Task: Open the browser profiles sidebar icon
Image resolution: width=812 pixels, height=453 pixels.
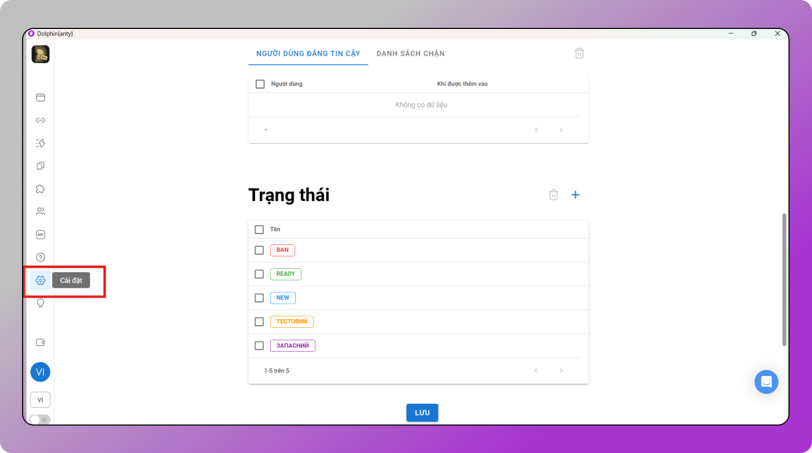Action: pos(41,97)
